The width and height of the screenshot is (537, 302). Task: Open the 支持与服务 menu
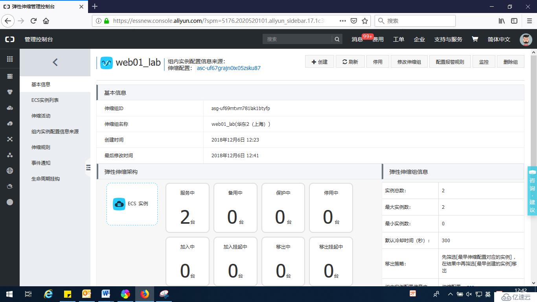pyautogui.click(x=448, y=39)
